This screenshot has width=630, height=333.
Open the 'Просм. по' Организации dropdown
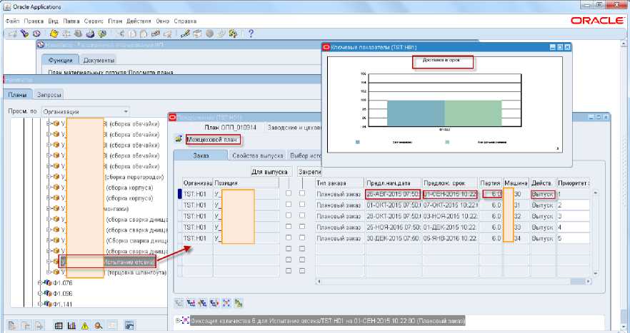pos(125,111)
